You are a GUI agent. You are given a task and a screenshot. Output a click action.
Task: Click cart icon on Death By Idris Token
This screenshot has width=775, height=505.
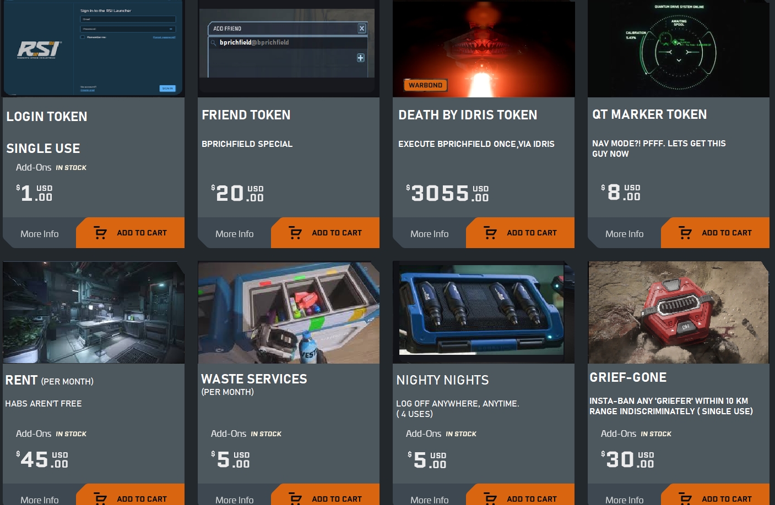pos(490,233)
